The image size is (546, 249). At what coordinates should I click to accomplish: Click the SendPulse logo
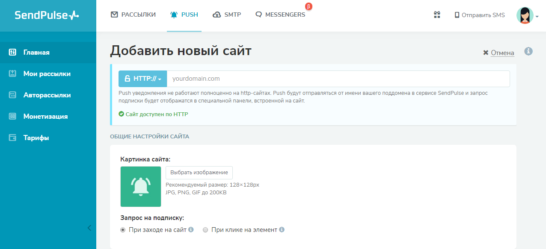tap(47, 15)
